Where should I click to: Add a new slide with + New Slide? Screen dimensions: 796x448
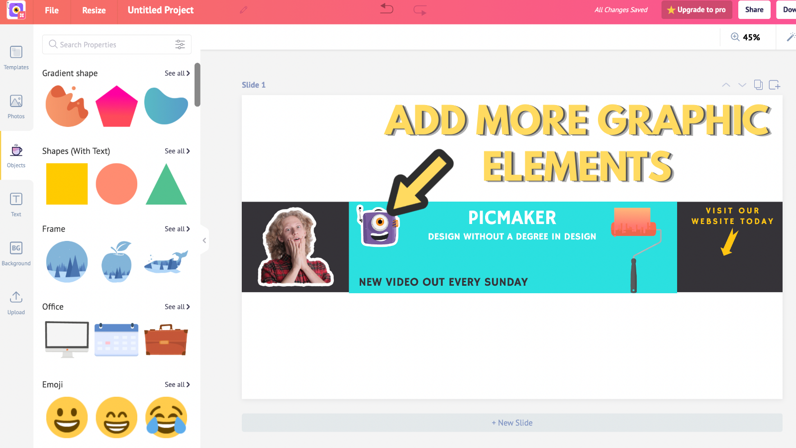click(x=512, y=423)
